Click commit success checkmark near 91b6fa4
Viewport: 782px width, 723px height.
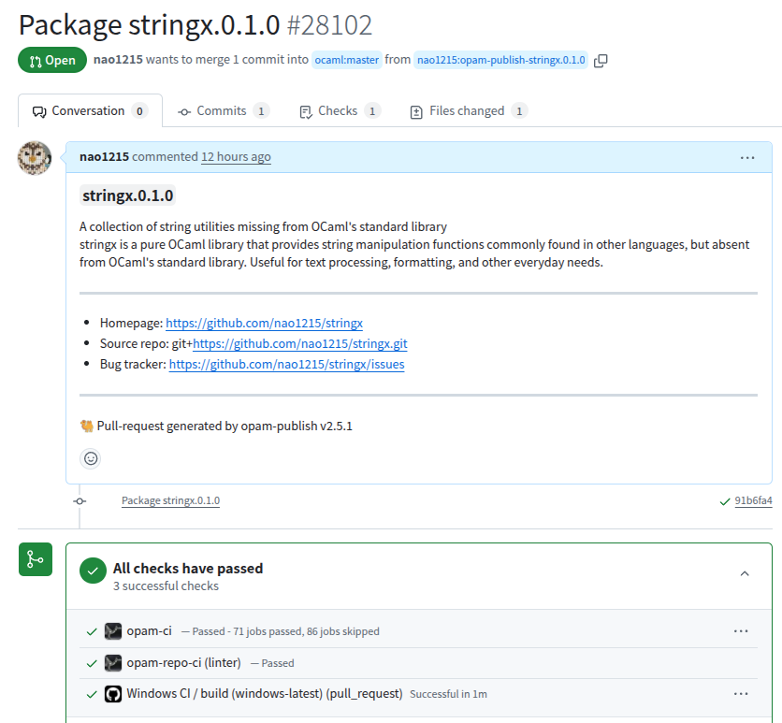pyautogui.click(x=725, y=501)
